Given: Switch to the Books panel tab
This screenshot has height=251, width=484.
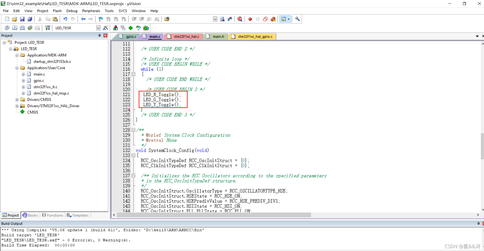Looking at the screenshot, I should point(30,215).
